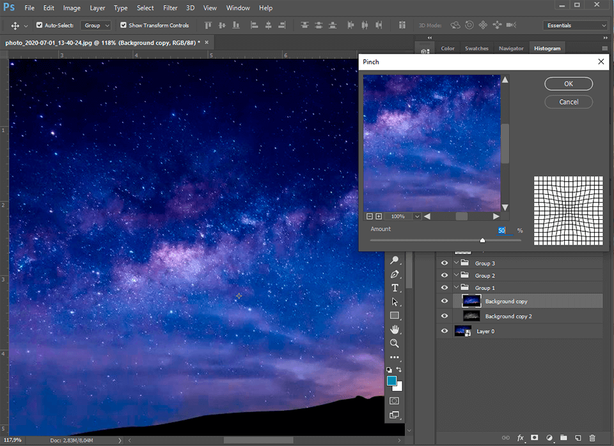This screenshot has height=446, width=614.
Task: Click the Amount slider handle
Action: coord(483,240)
